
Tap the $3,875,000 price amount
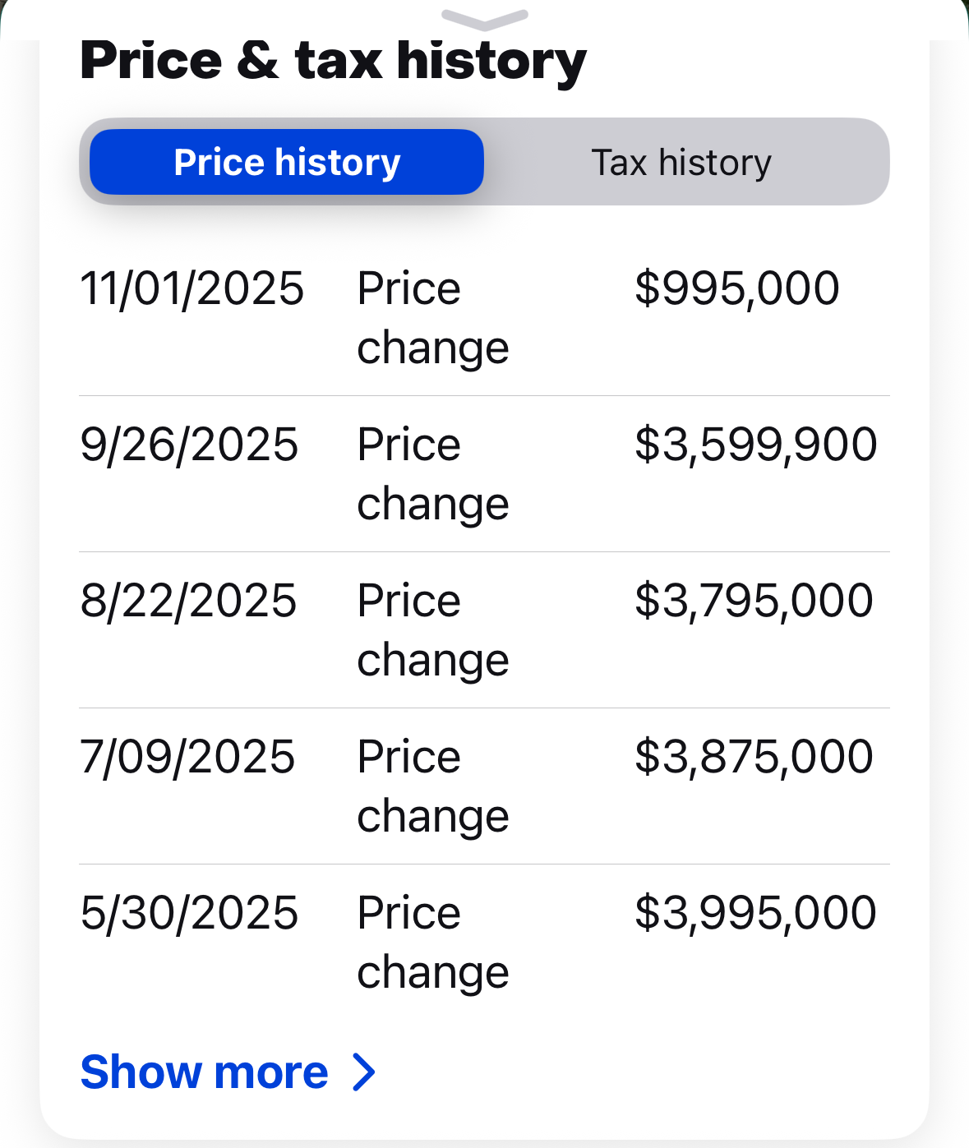tap(754, 758)
